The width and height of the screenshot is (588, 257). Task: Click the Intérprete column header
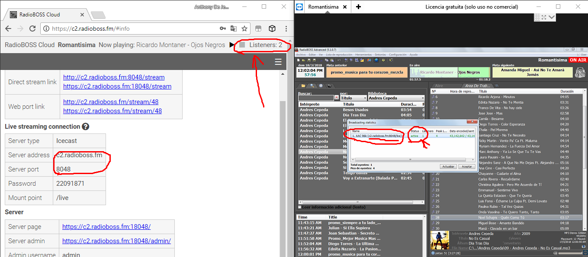coord(320,104)
